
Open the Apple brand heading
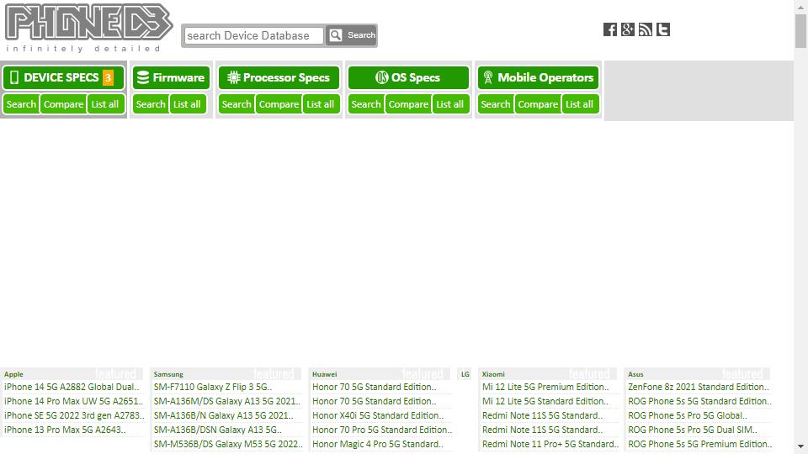[14, 374]
